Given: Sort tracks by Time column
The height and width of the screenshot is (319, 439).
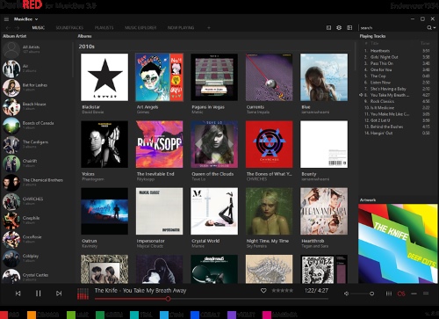Looking at the screenshot, I should pos(425,43).
